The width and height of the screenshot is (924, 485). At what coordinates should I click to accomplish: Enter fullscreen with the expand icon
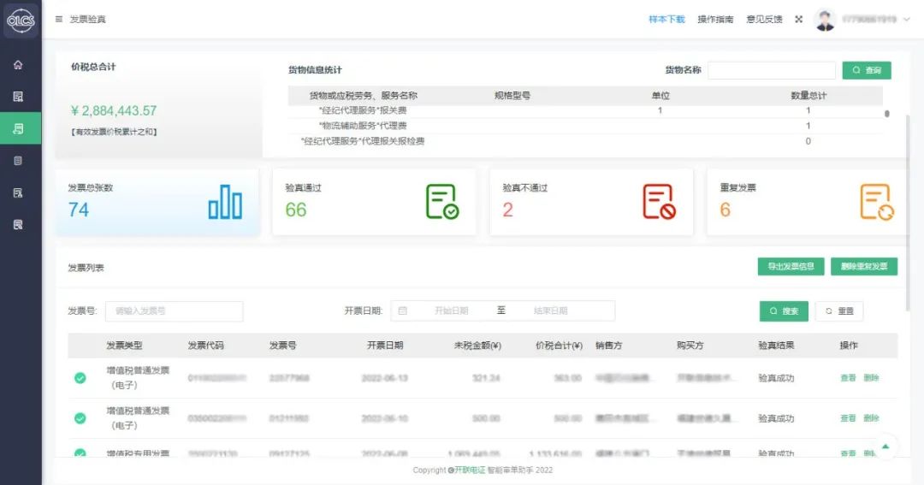(798, 20)
